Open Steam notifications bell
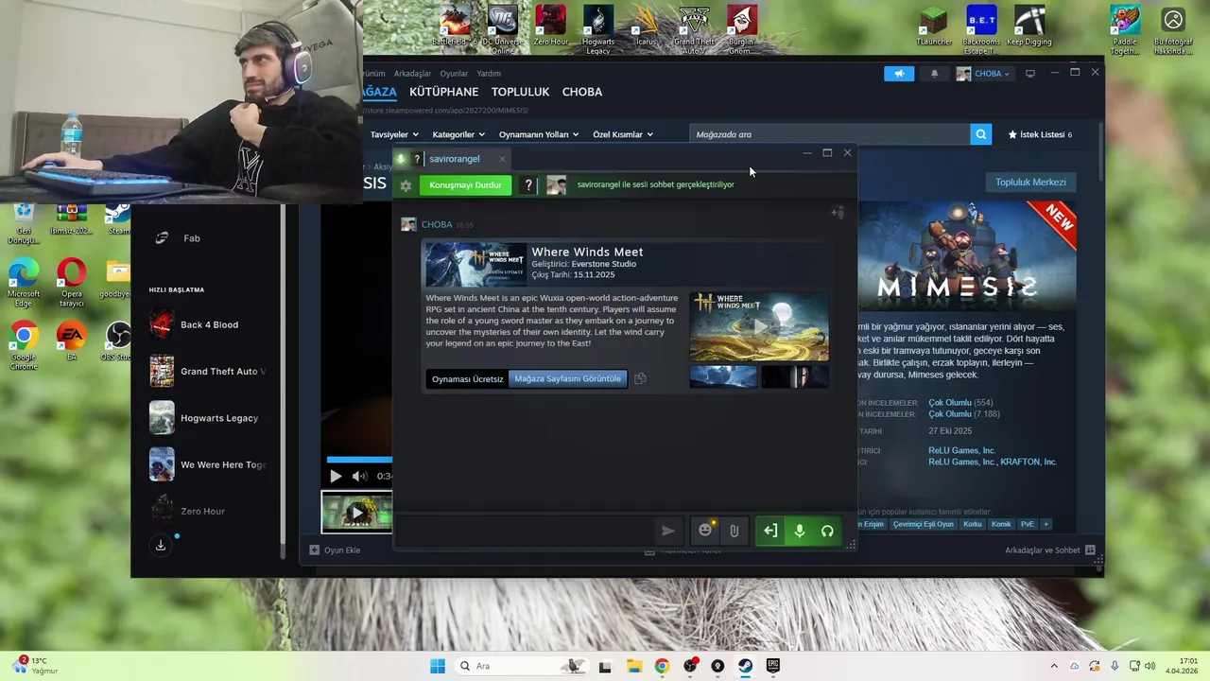 [935, 74]
